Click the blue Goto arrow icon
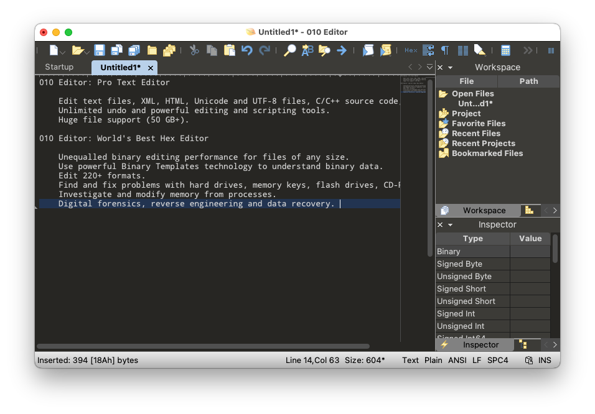The width and height of the screenshot is (595, 414). click(x=342, y=50)
